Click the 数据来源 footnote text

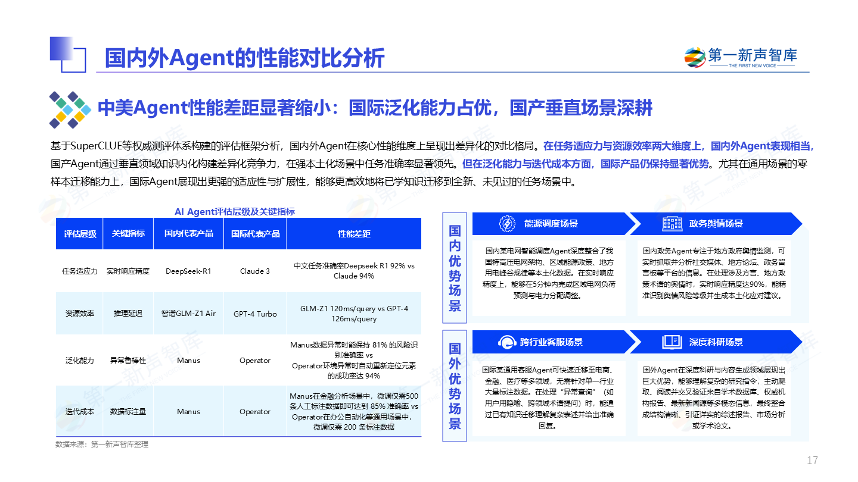click(x=102, y=445)
